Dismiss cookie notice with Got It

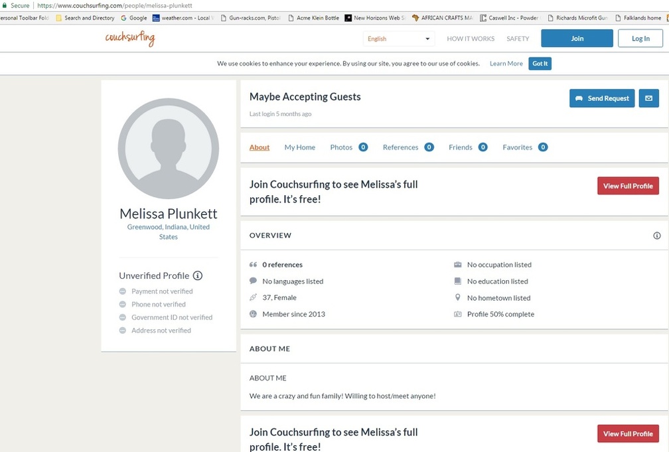click(540, 64)
